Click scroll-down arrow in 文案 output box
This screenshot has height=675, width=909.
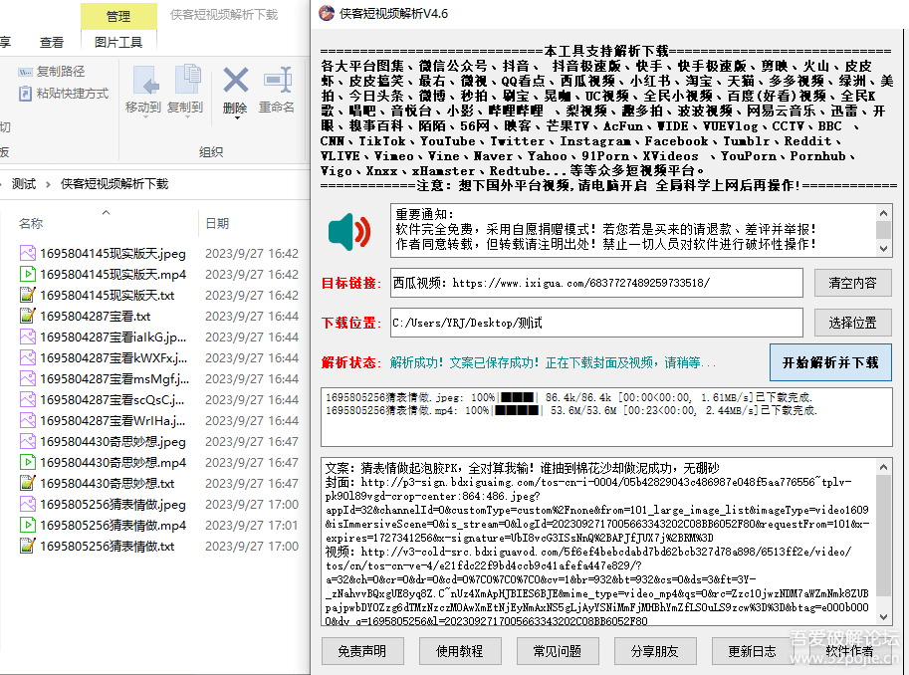click(883, 617)
